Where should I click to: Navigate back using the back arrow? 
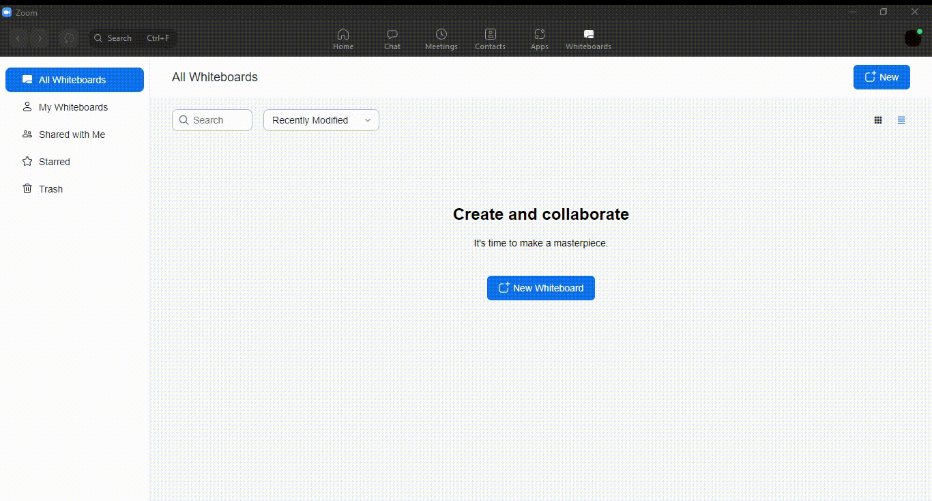[18, 38]
